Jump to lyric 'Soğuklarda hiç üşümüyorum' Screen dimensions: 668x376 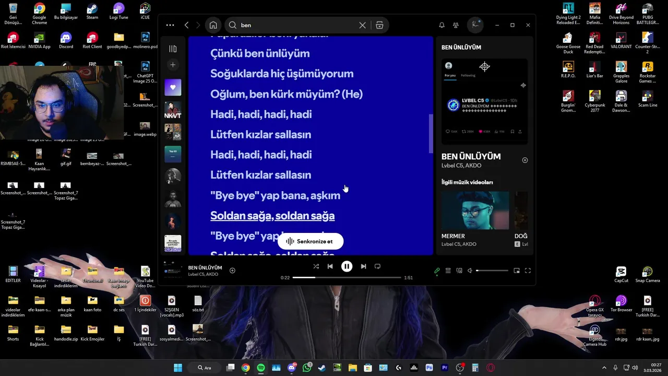tap(282, 74)
